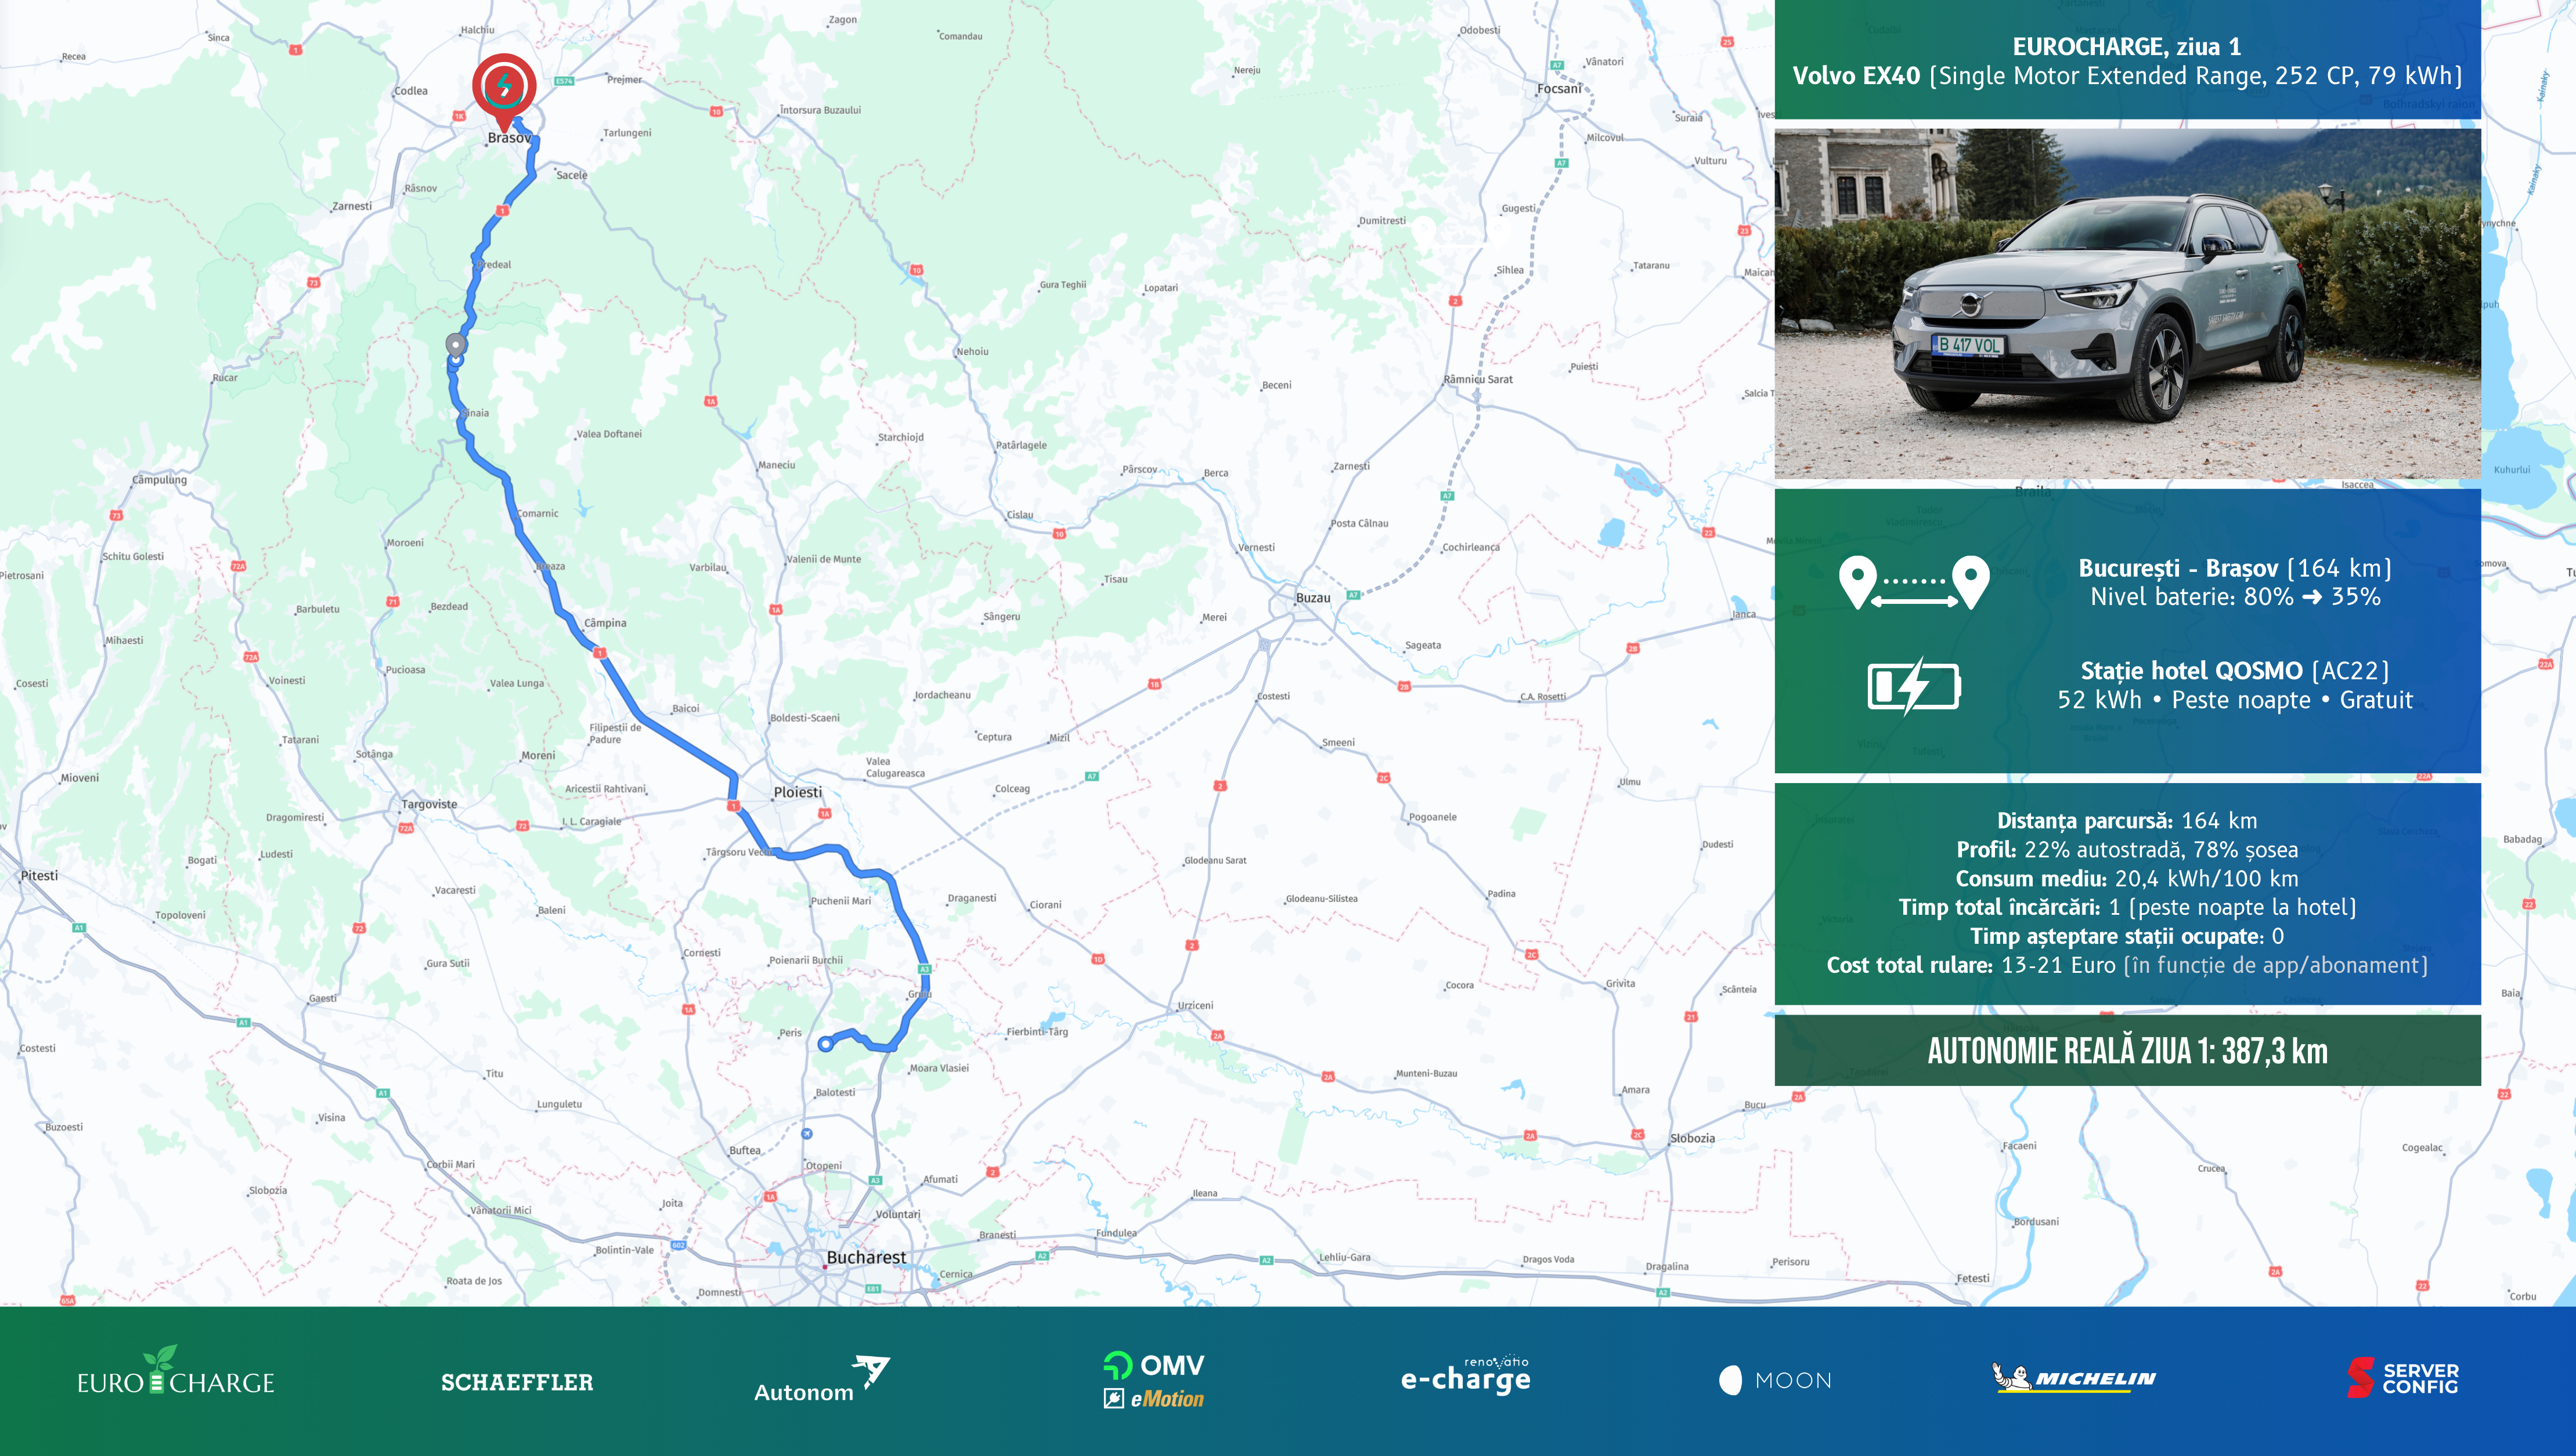Screen dimensions: 2576x1456
Task: Click the Focsani city label
Action: (x=1560, y=89)
